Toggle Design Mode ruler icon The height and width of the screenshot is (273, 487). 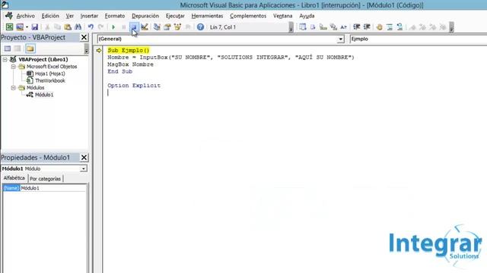tap(144, 27)
